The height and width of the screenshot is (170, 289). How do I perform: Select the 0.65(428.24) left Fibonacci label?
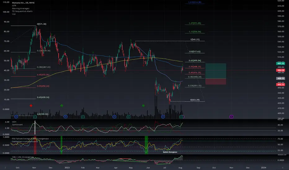tap(43, 97)
